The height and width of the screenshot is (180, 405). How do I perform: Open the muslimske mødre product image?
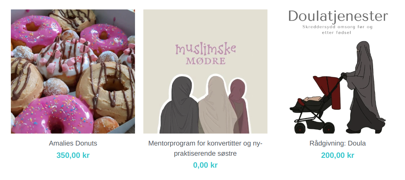tap(205, 71)
